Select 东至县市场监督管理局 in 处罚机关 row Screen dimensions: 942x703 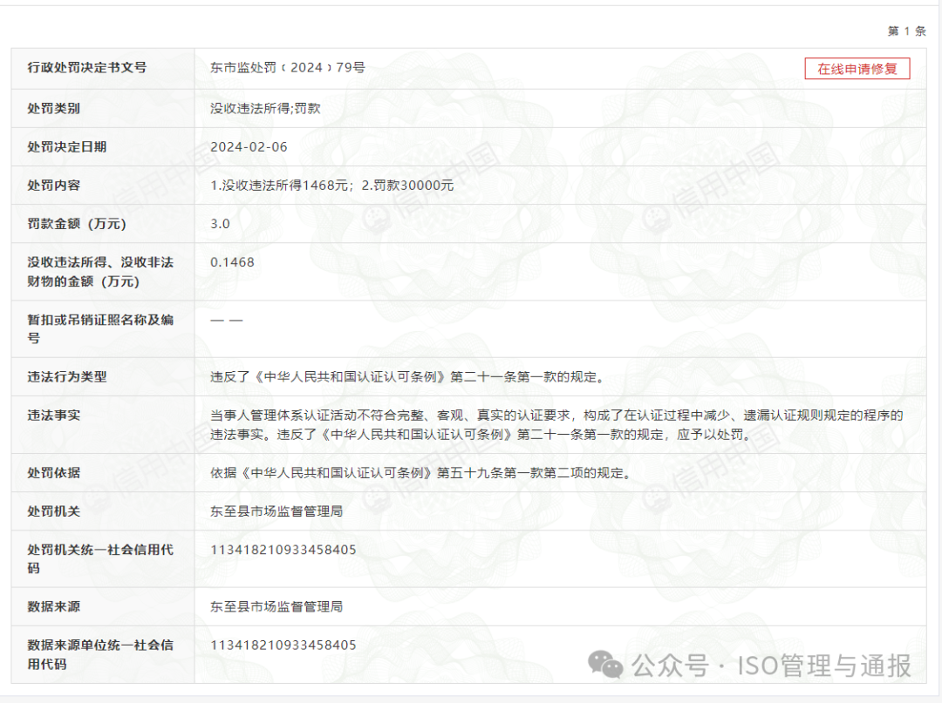click(276, 511)
